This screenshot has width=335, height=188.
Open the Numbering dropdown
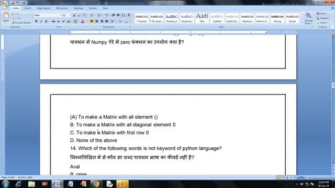(x=102, y=15)
